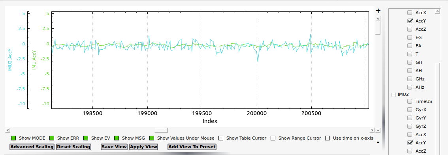
Task: Check AccZ directly above EG
Action: pyautogui.click(x=410, y=29)
